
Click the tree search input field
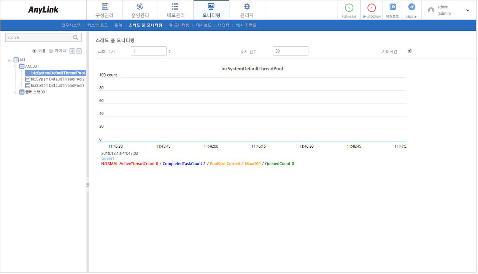point(38,37)
